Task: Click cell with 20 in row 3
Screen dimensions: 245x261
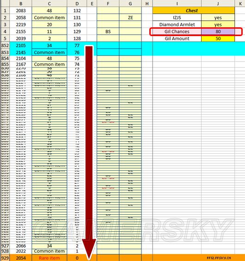Action: coord(49,25)
